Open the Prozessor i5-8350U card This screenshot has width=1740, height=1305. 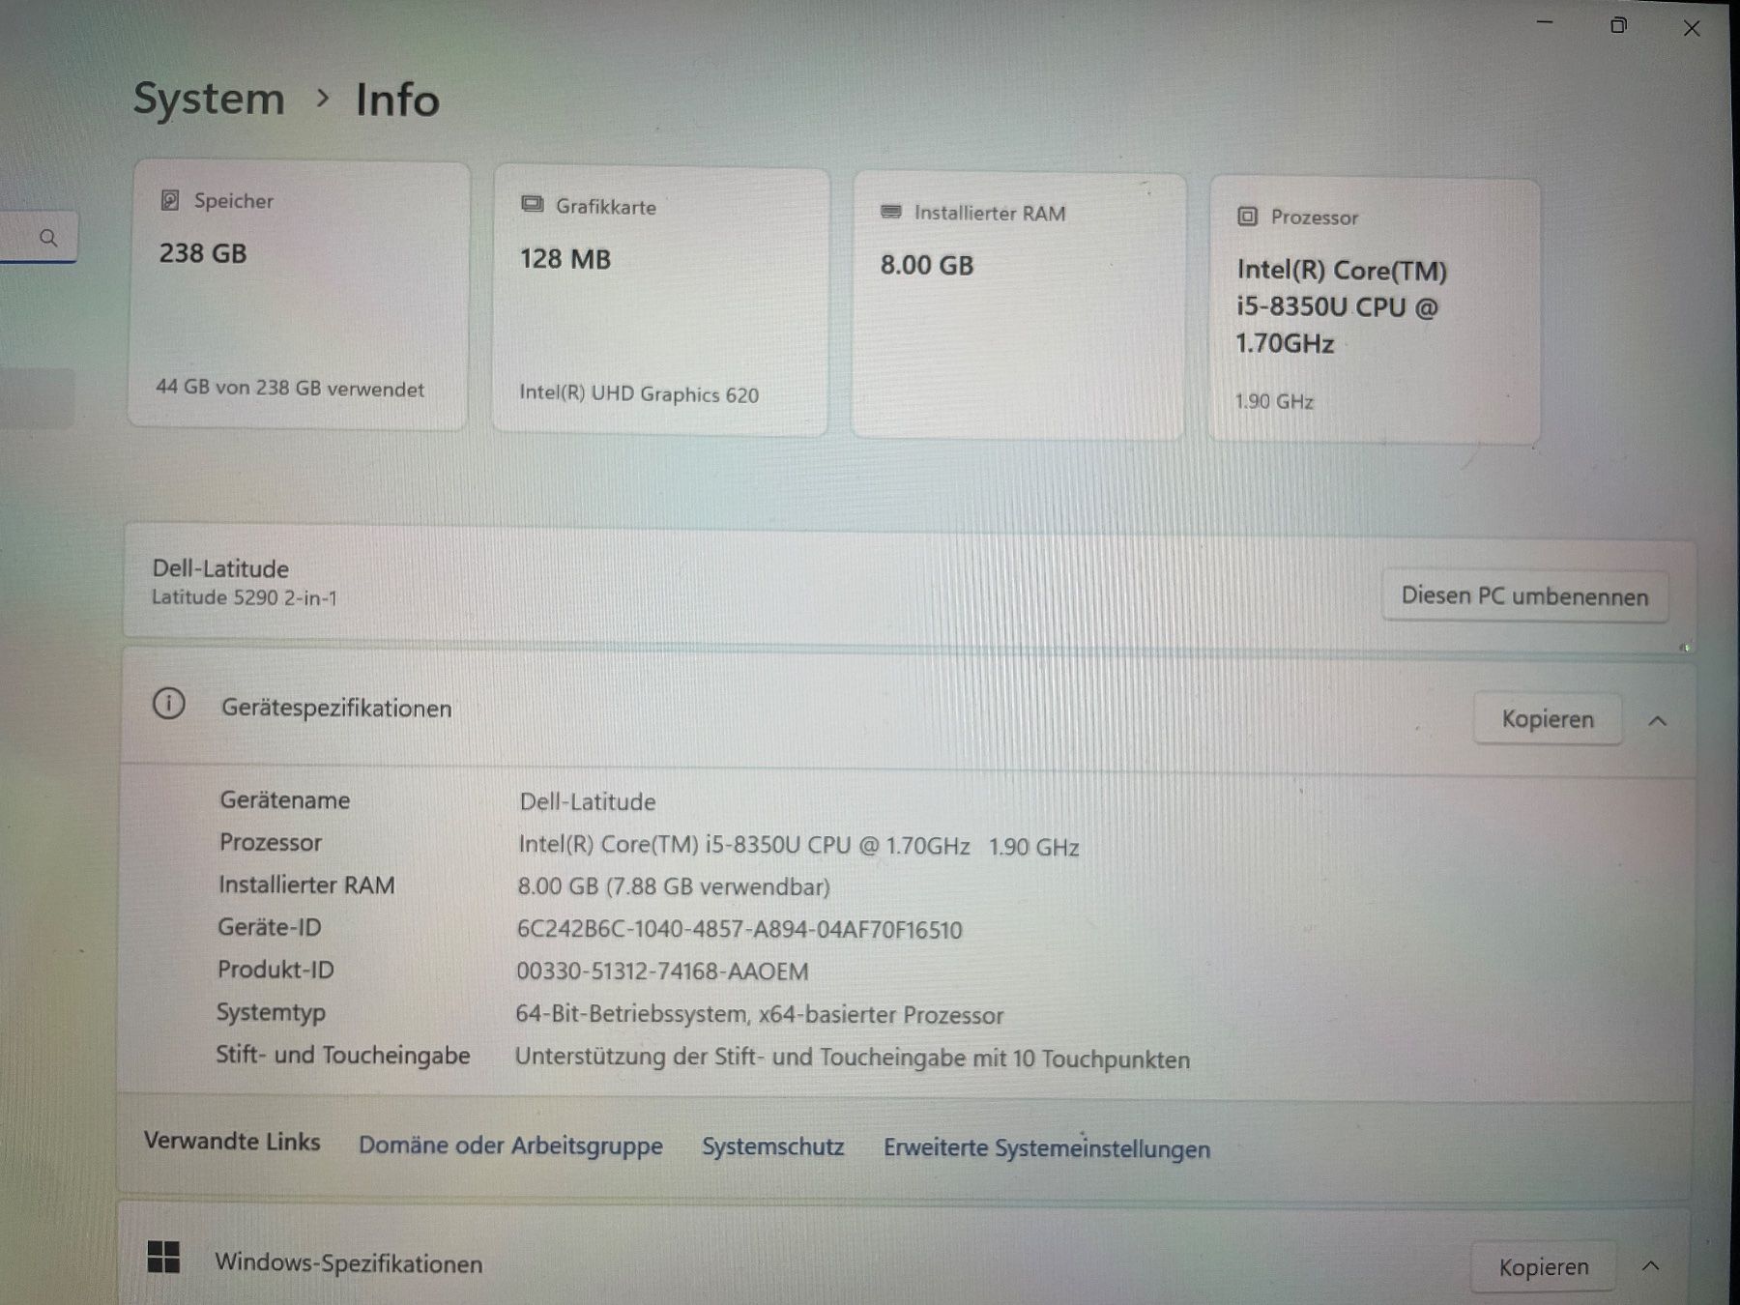(1374, 311)
